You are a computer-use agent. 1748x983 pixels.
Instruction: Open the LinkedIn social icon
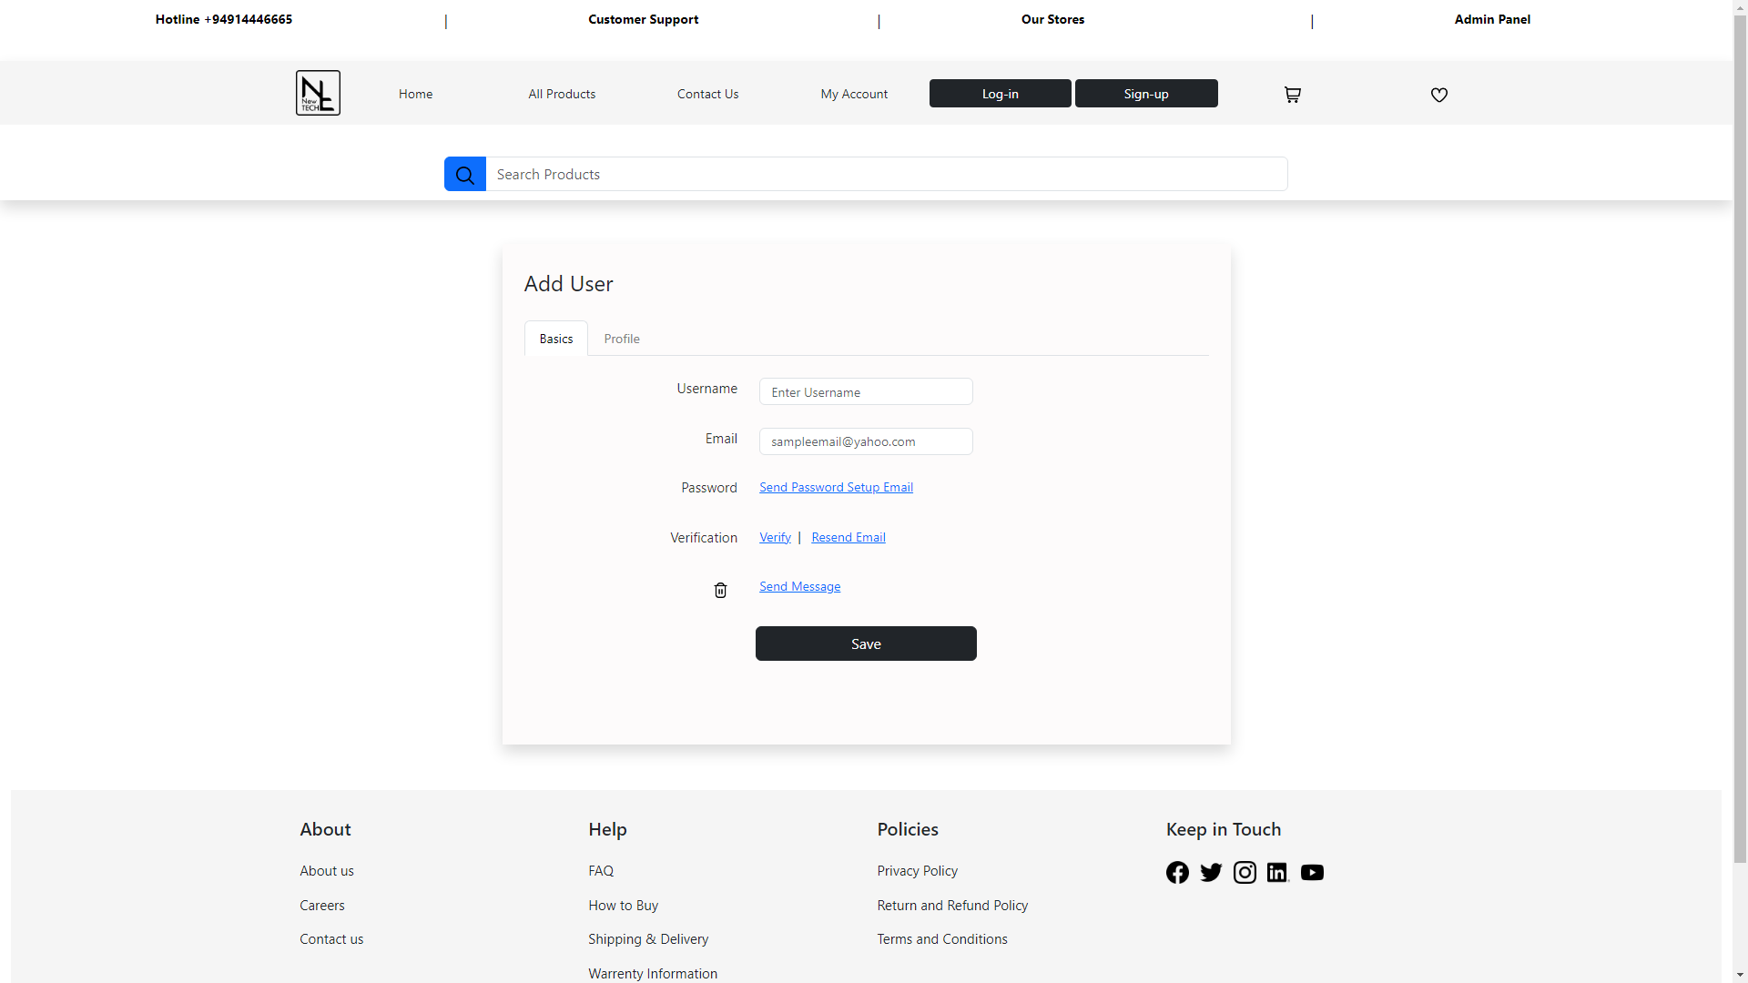click(1277, 873)
